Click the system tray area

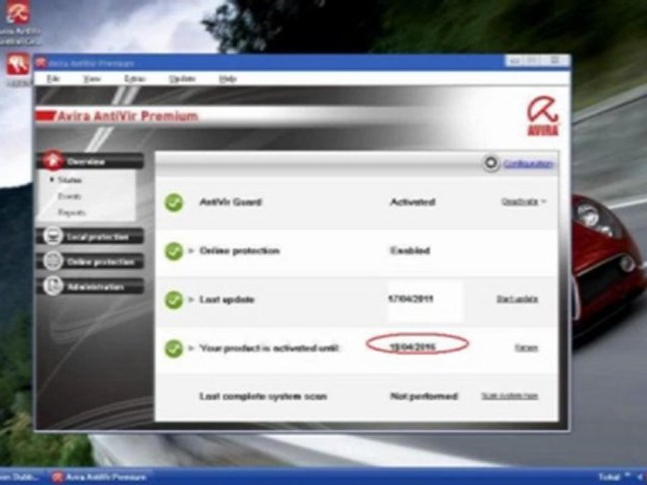[621, 477]
